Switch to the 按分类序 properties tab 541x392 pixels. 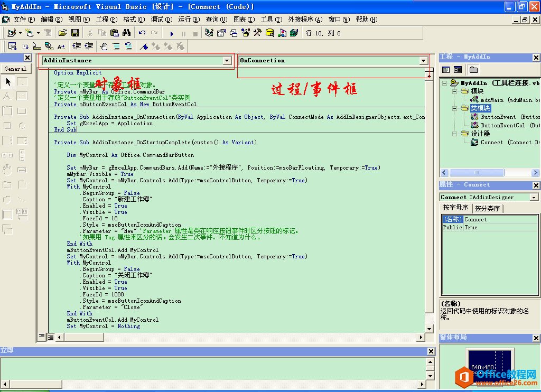(487, 208)
